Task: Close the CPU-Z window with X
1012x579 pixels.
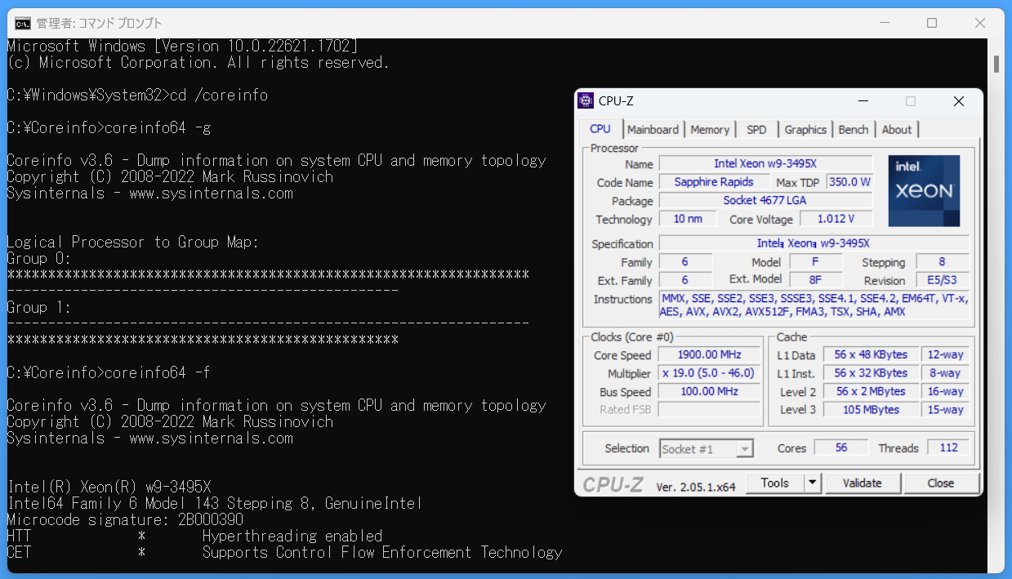Action: 958,101
